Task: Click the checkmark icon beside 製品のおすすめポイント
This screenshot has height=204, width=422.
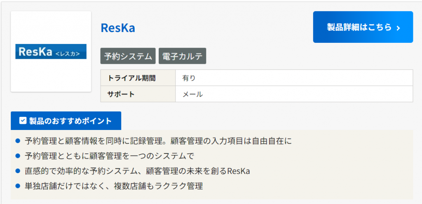Action: 23,121
